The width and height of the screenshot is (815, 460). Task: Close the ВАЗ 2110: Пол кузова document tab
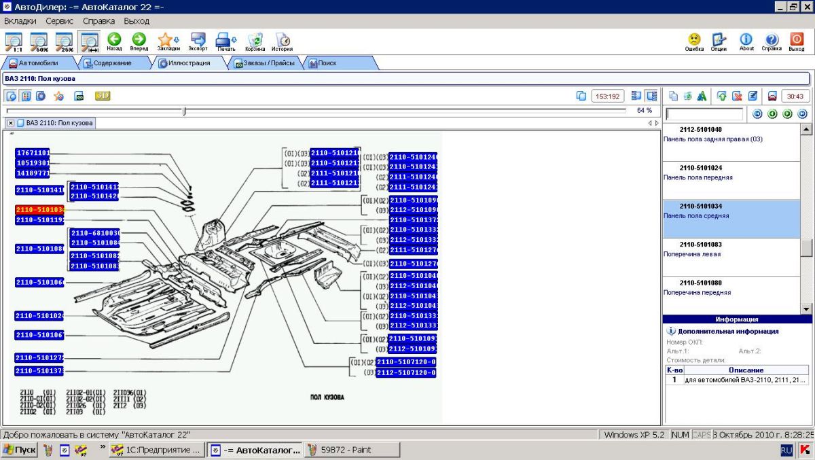[x=11, y=123]
